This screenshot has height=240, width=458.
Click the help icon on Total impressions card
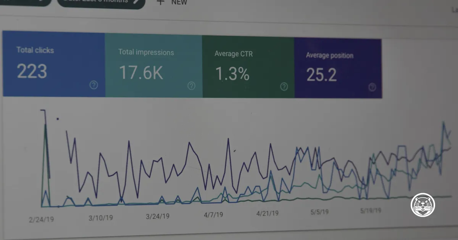[x=191, y=86]
